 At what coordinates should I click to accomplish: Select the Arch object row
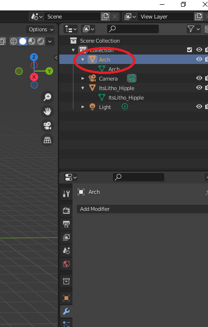[x=134, y=59]
